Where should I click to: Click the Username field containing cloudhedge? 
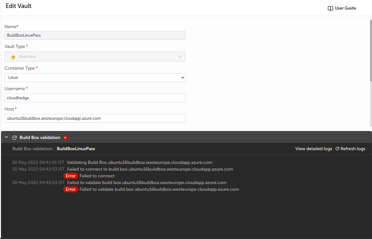pos(95,98)
